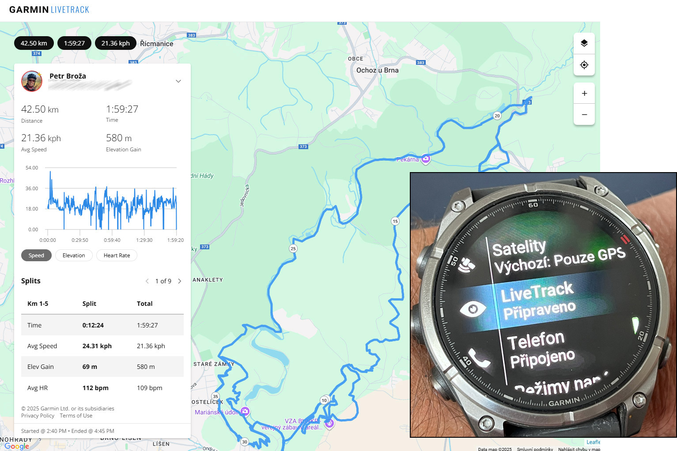Open the Privacy Policy link

38,416
